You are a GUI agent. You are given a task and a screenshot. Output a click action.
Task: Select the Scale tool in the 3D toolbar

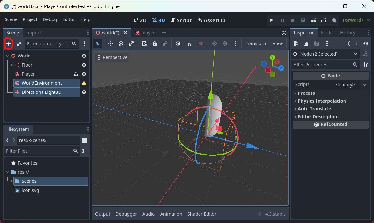(131, 43)
